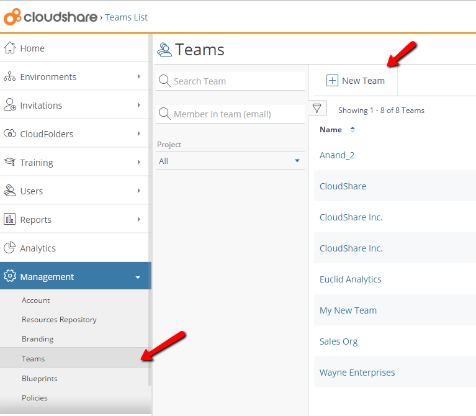Click the Home house icon
476x416 pixels.
click(10, 48)
